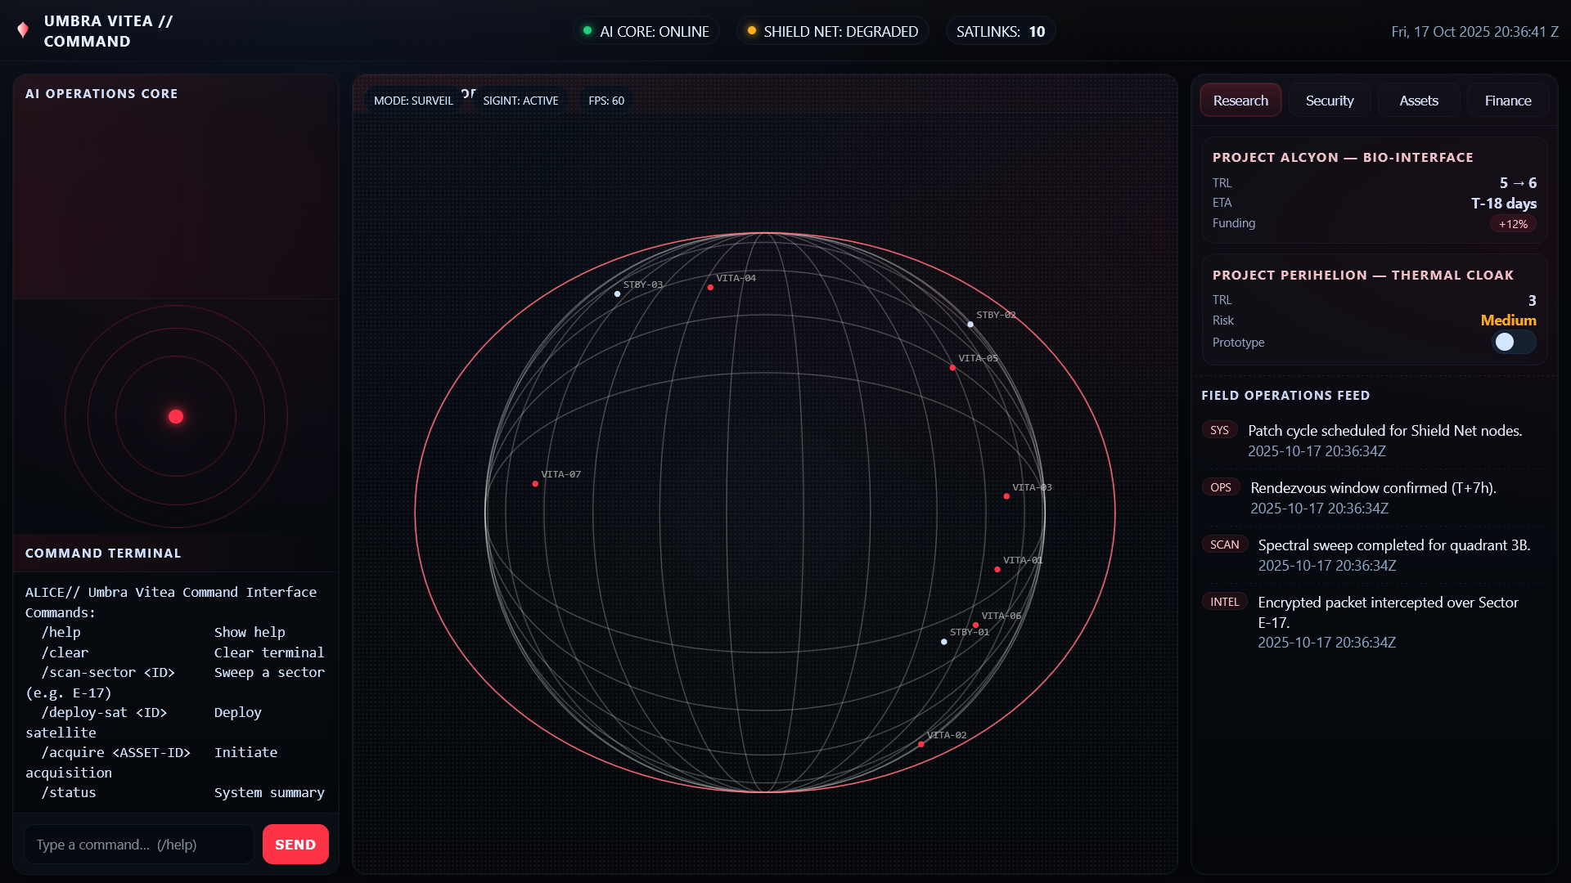Screen dimensions: 1571x883
Task: Select the VITA-04 satellite marker on globe
Action: pos(710,288)
